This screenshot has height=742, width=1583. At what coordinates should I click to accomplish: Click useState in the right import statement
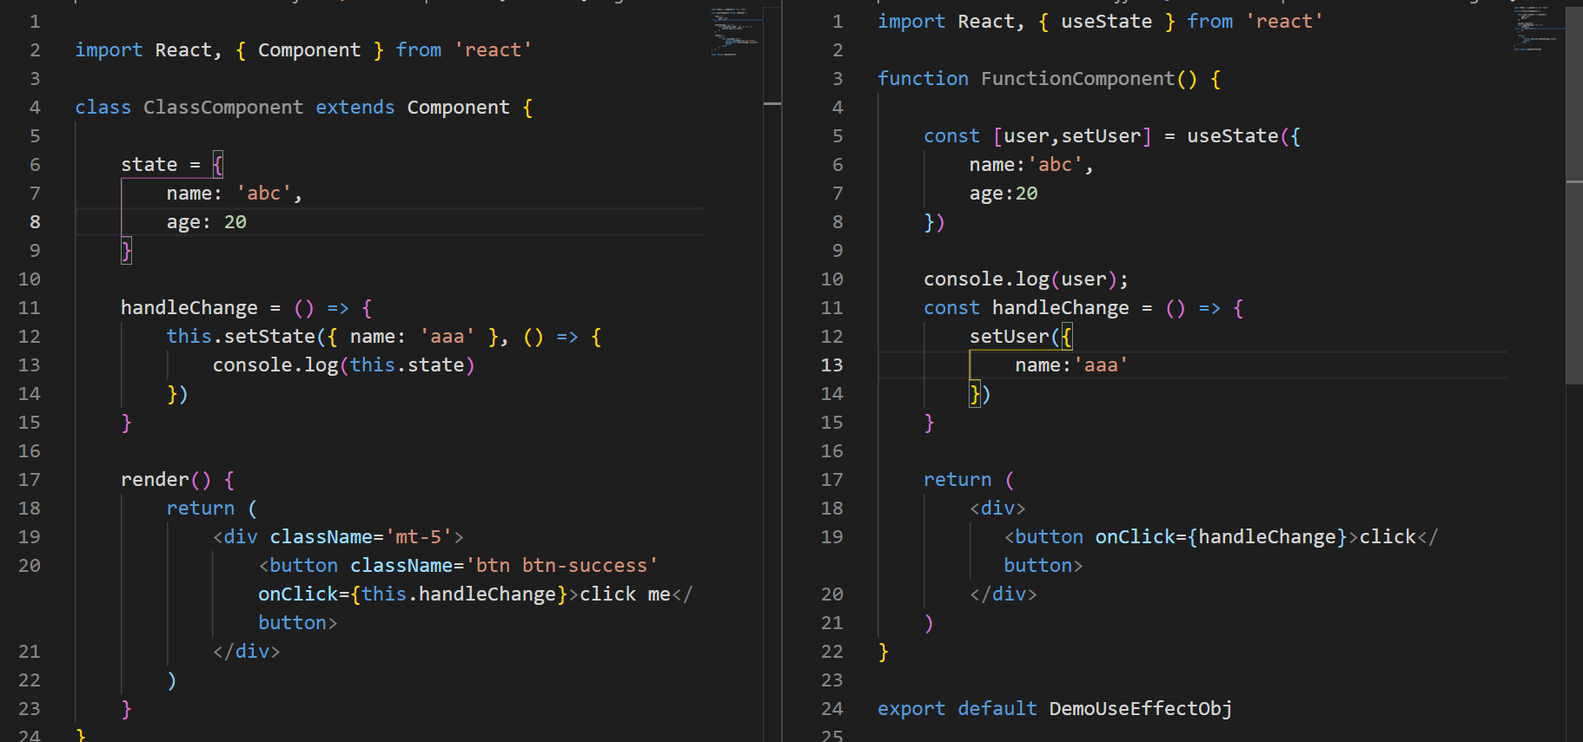click(1106, 22)
